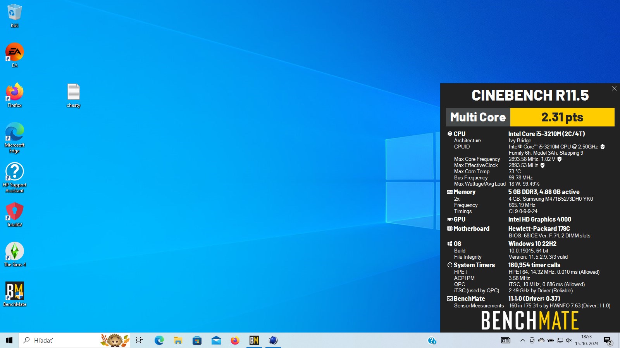620x348 pixels.
Task: Click Intel Core i5-3210M (2C/4T) text
Action: (547, 134)
